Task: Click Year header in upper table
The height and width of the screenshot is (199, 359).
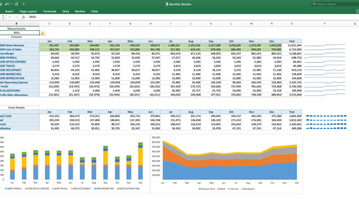Action: coord(292,41)
